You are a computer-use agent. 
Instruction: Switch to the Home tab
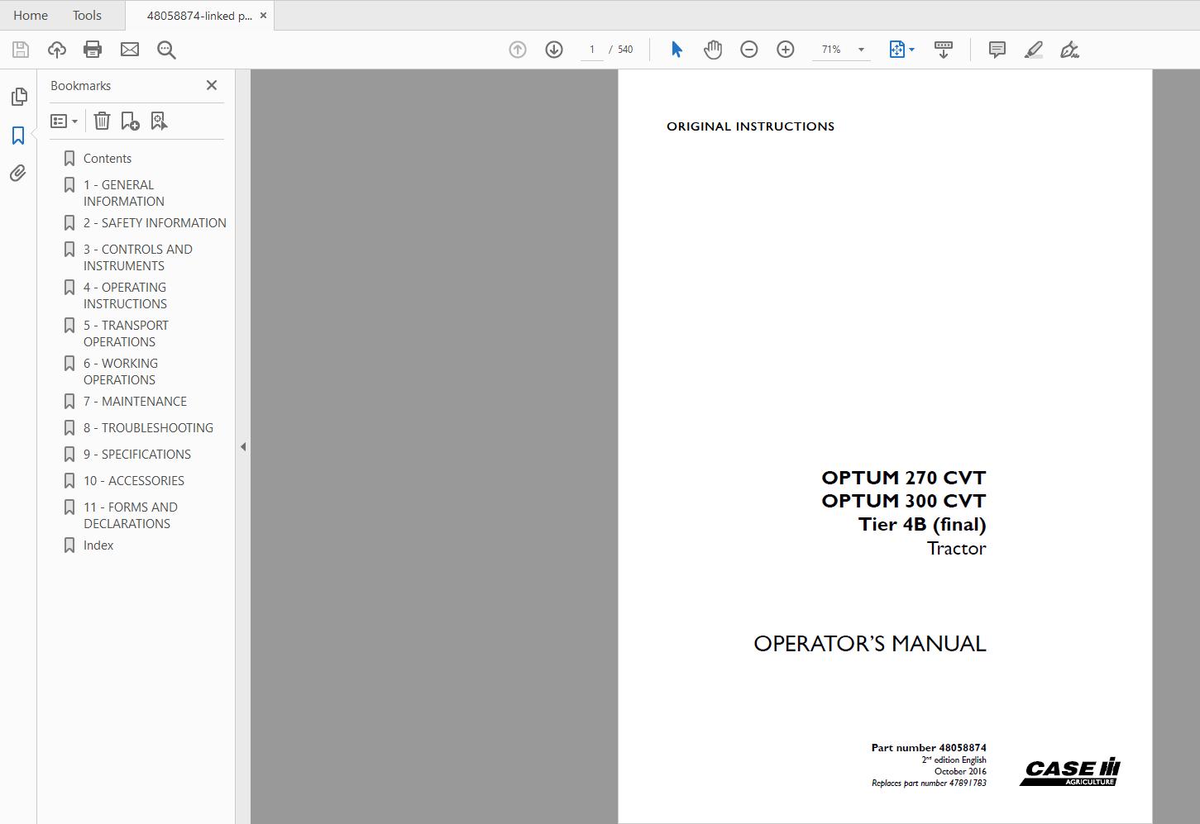(x=31, y=15)
